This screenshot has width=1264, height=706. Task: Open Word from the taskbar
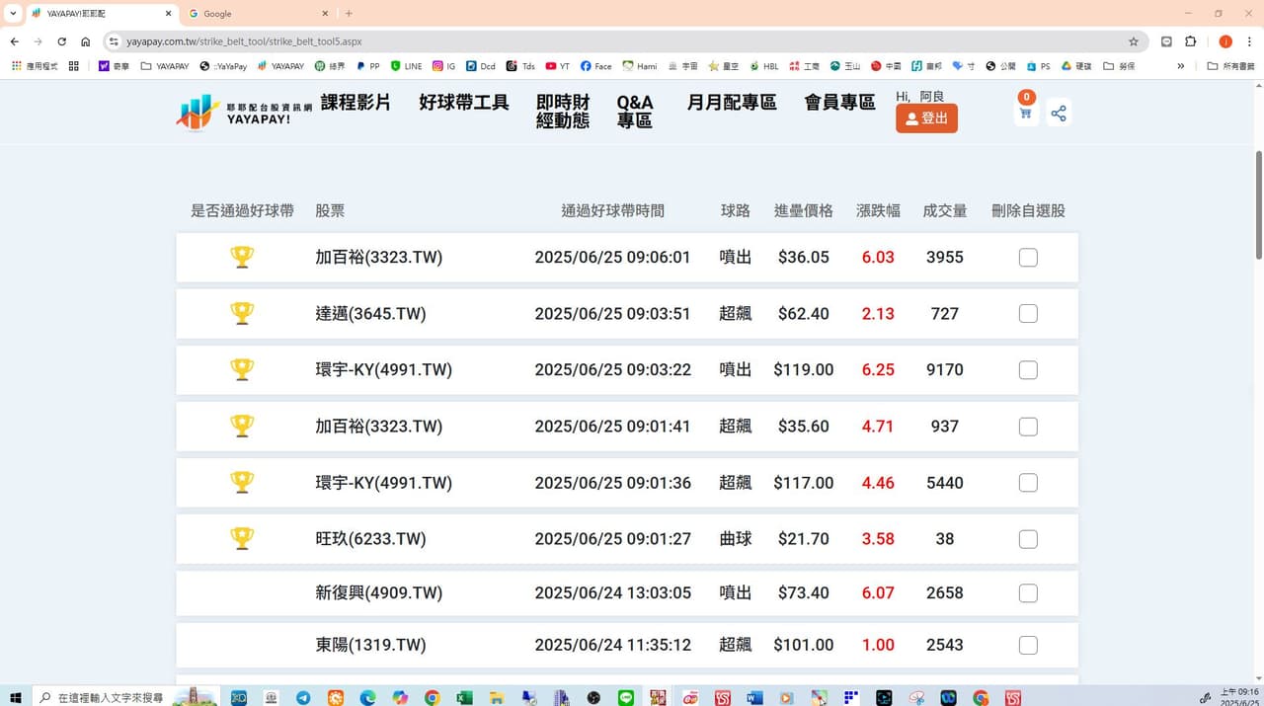coord(754,697)
